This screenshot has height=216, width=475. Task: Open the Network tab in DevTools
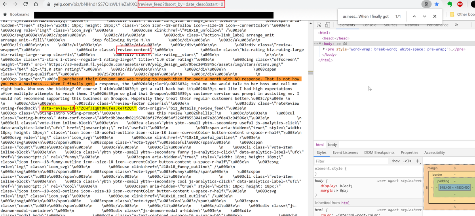tap(412, 24)
